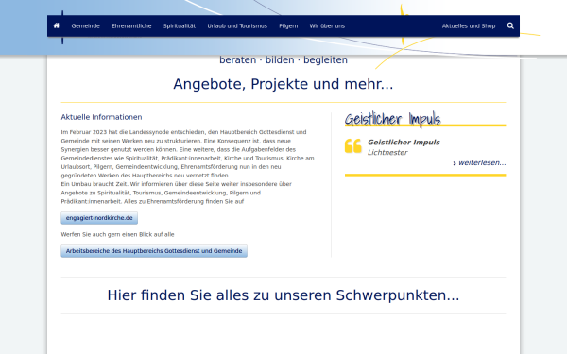Click the beraten · bilden · begleiten tagline

tap(283, 60)
